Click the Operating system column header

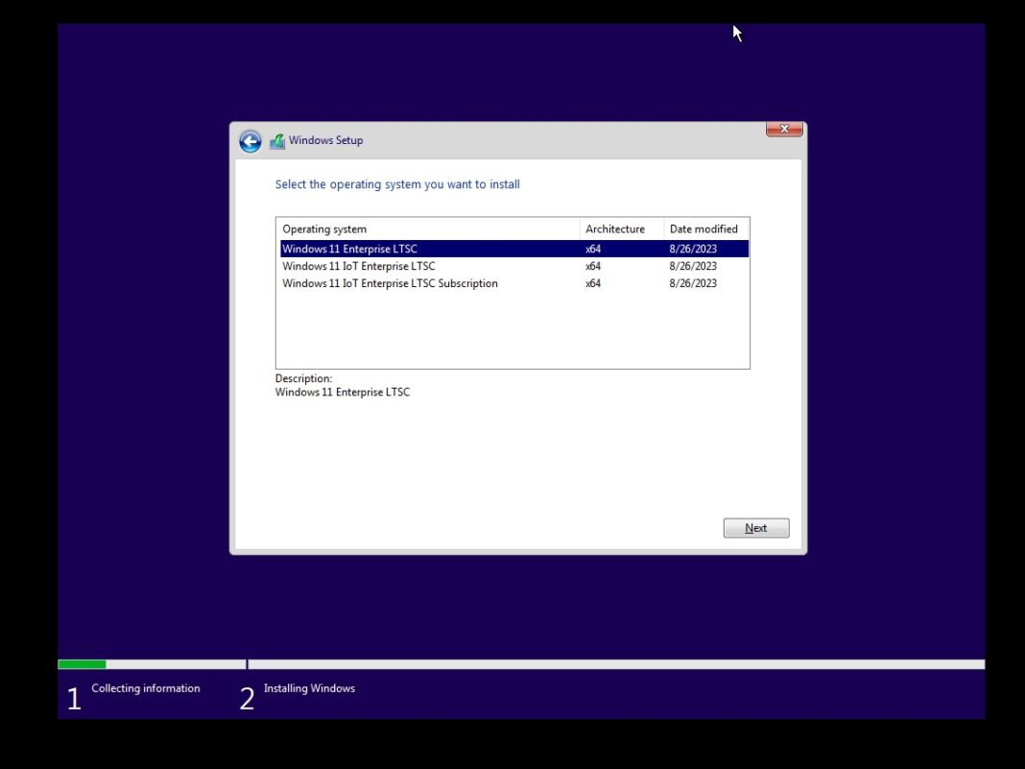tap(324, 228)
